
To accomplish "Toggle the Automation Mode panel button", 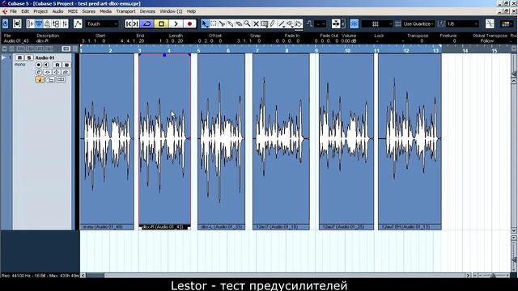I will (78, 23).
